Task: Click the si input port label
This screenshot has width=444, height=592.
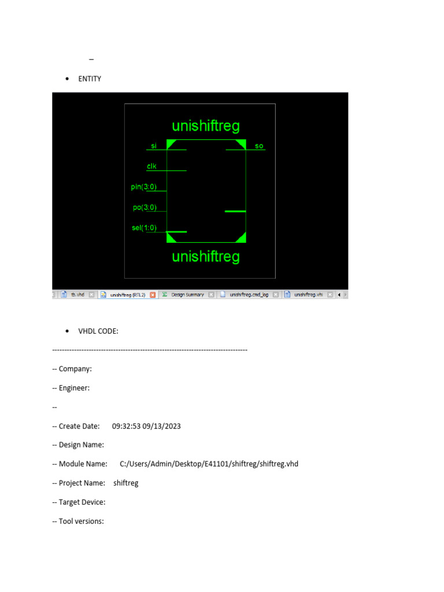Action: pos(154,146)
